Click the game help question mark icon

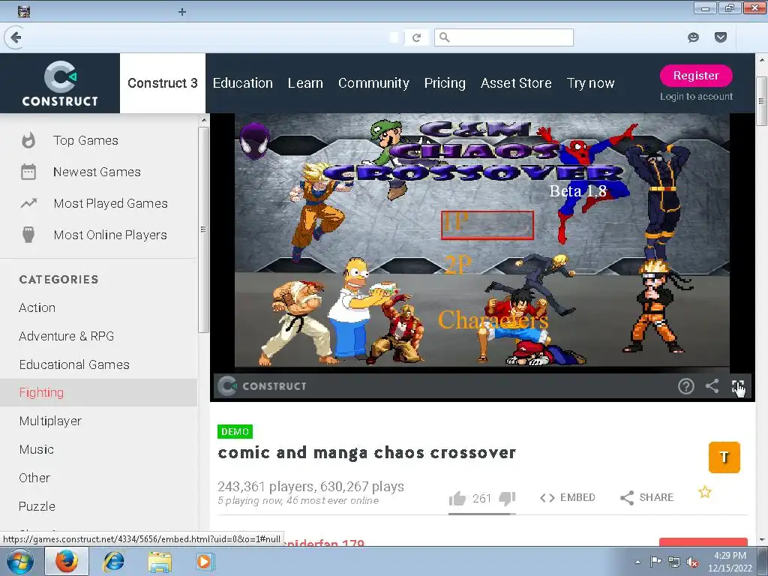click(685, 386)
